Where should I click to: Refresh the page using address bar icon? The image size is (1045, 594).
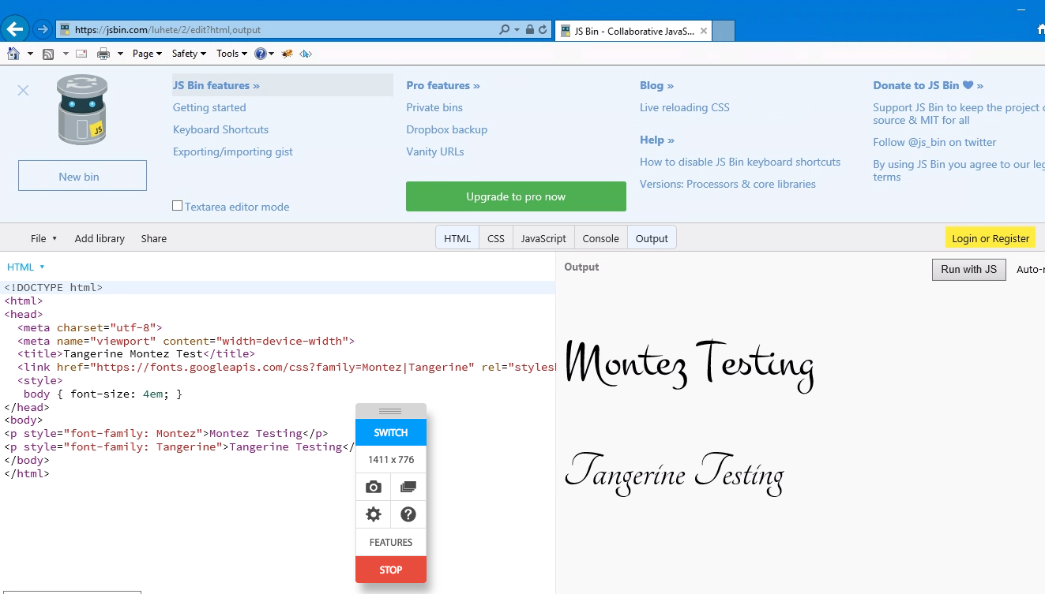(x=543, y=30)
